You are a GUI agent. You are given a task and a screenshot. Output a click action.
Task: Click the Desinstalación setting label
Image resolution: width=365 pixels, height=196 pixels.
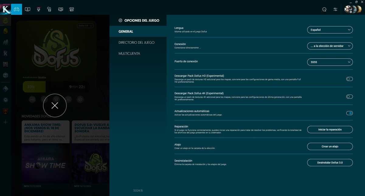click(183, 160)
